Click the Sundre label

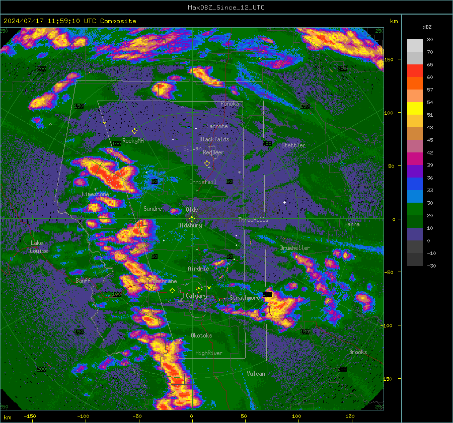(153, 208)
